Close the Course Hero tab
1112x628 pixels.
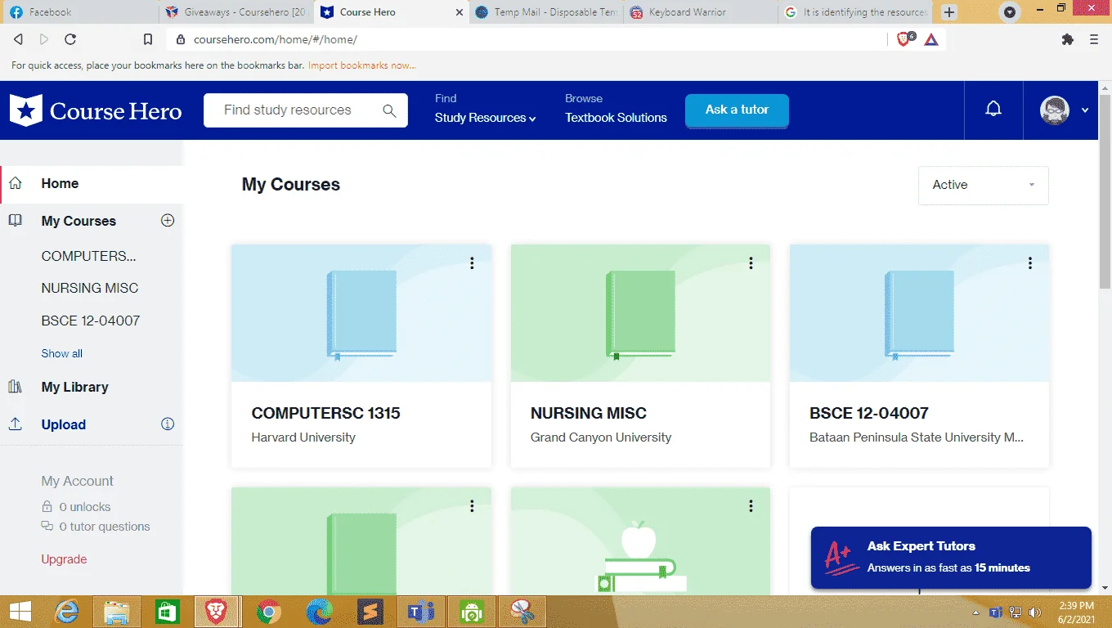click(x=459, y=12)
